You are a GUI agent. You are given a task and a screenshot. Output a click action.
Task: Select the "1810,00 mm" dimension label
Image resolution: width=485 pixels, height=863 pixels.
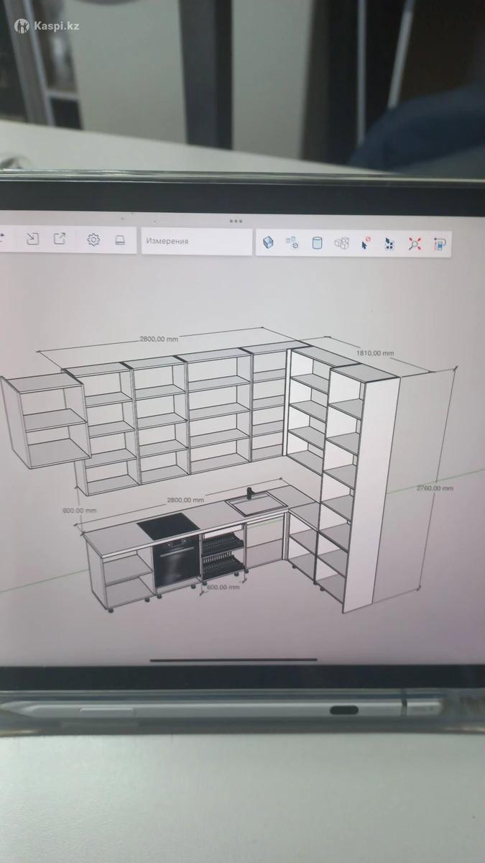tap(376, 353)
